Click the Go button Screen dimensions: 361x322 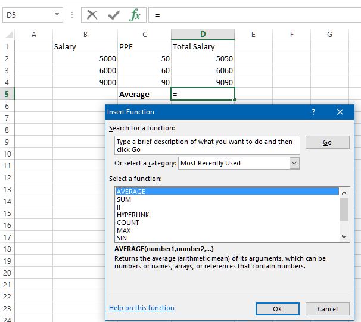coord(328,142)
